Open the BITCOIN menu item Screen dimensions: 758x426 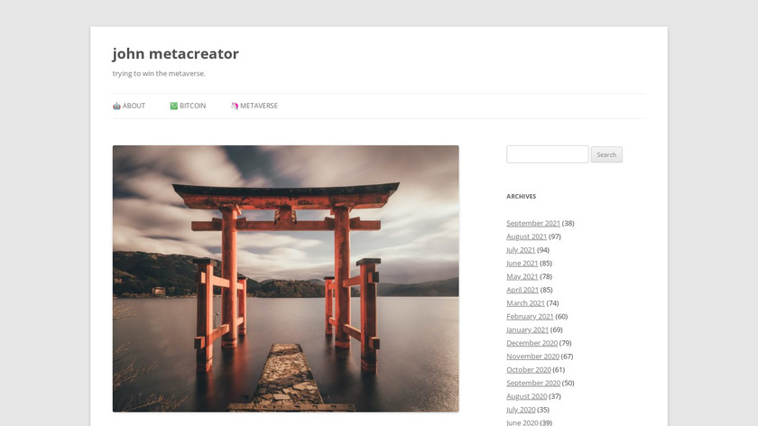[188, 106]
